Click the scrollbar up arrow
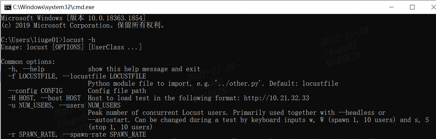 (433, 17)
